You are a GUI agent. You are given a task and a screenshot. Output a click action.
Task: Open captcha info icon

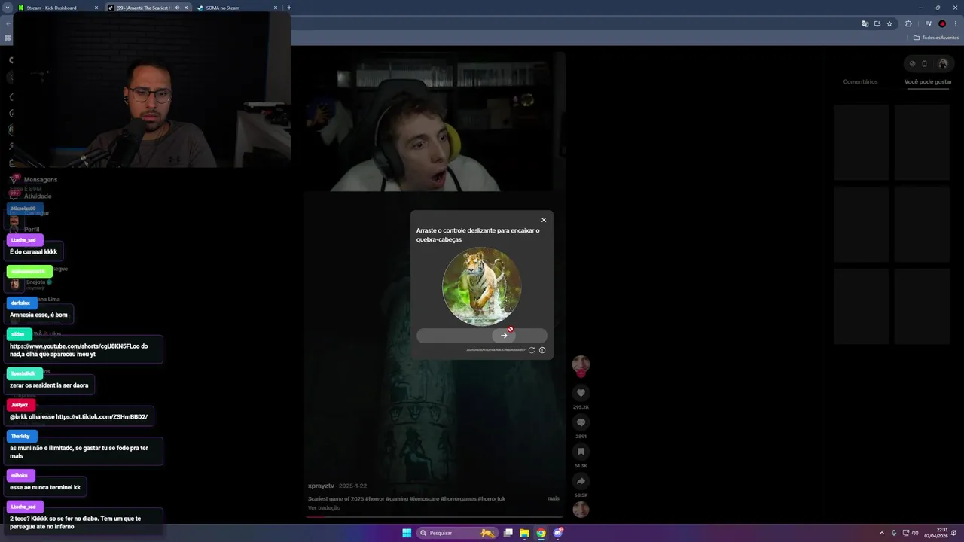tap(542, 350)
